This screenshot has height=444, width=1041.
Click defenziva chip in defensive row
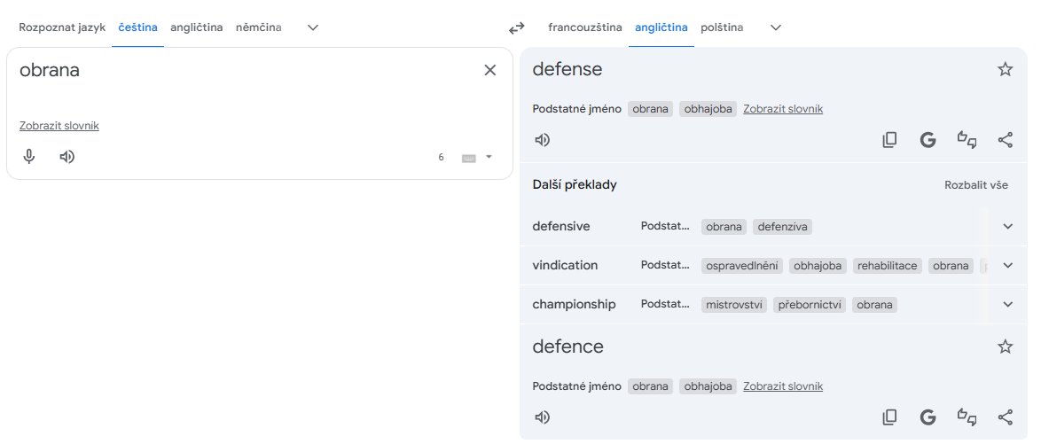pos(782,226)
